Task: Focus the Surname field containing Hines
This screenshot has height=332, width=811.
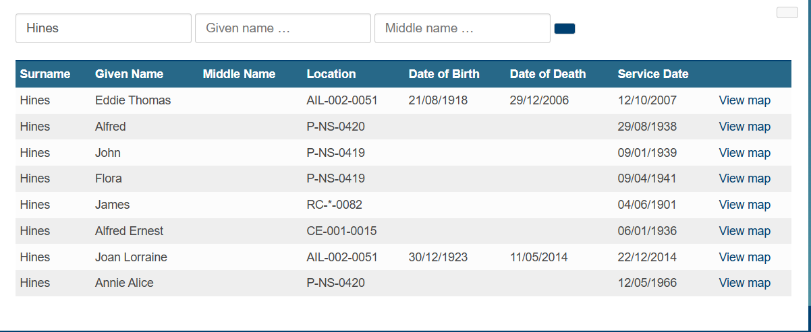Action: pos(103,28)
